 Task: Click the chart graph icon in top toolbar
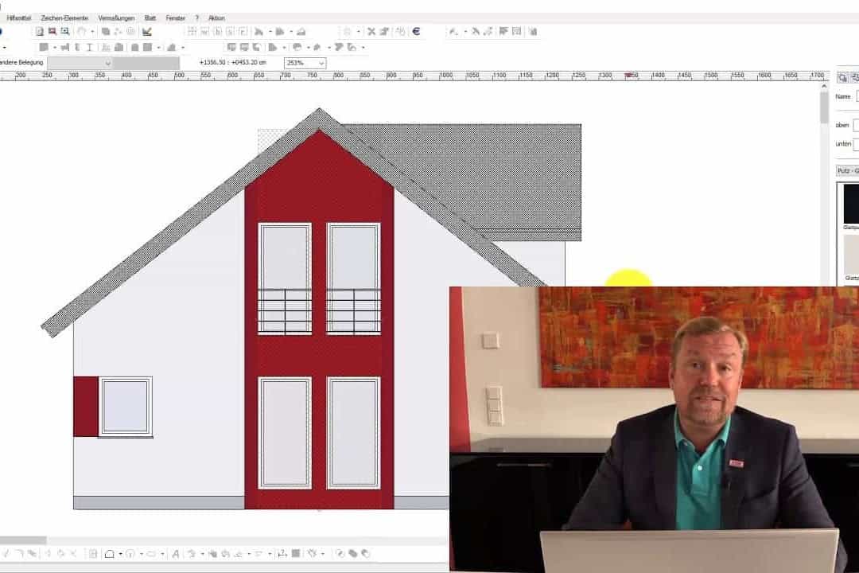pyautogui.click(x=147, y=32)
